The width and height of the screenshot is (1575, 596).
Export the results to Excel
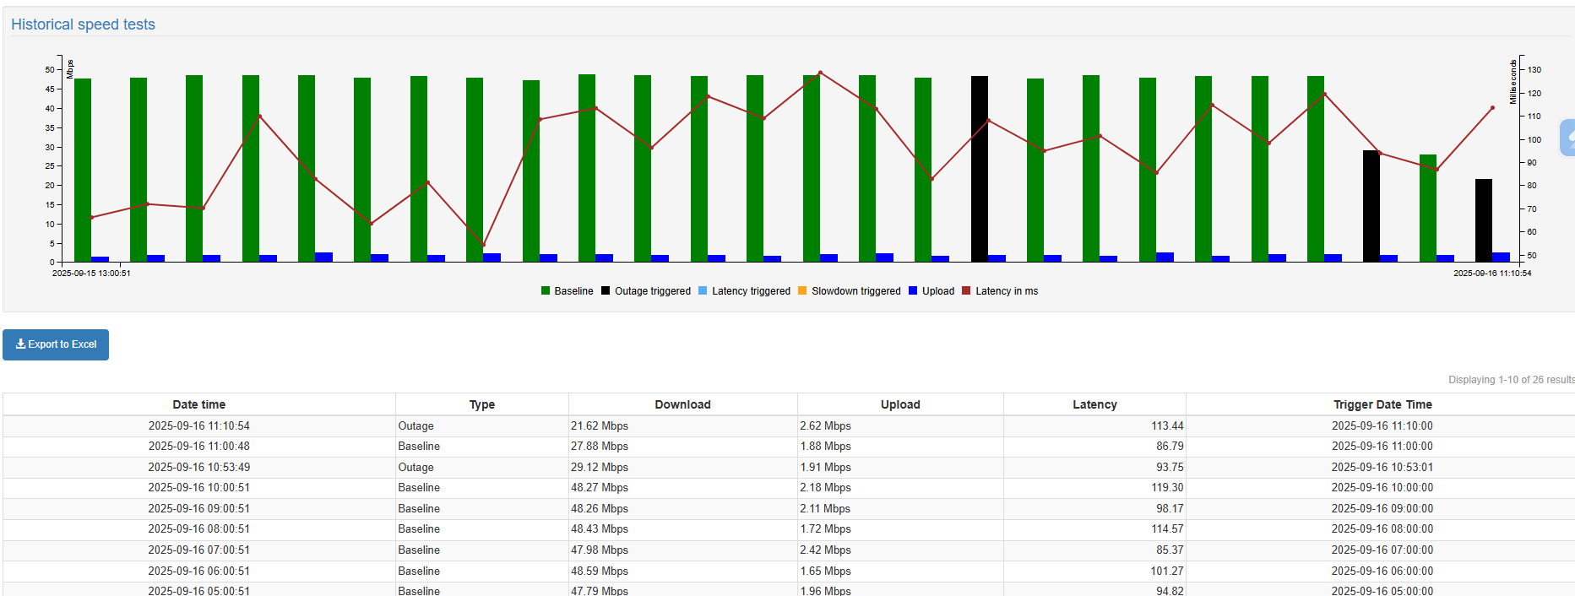point(56,344)
